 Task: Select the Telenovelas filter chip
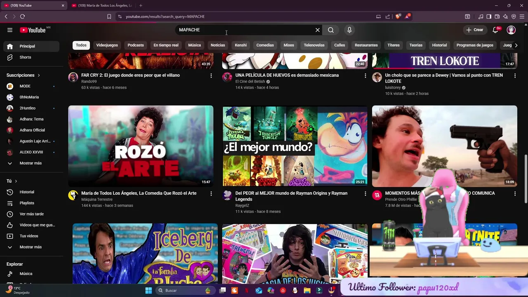tap(314, 45)
